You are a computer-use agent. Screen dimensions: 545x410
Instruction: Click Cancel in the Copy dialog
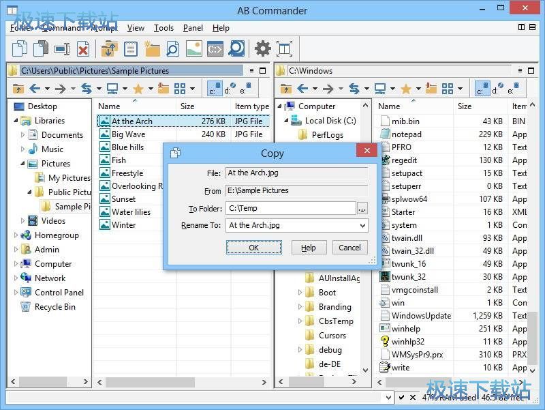point(349,248)
